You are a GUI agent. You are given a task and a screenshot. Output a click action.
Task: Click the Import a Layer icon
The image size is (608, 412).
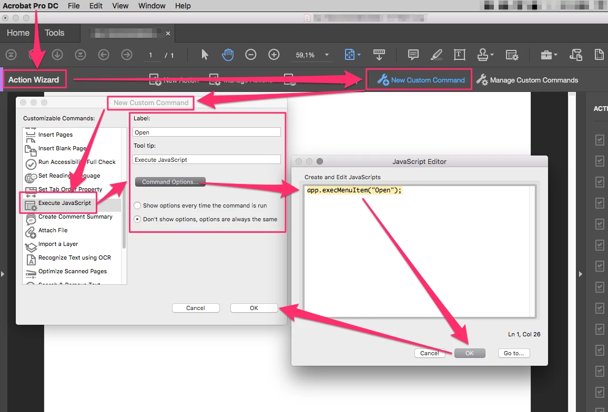point(31,246)
